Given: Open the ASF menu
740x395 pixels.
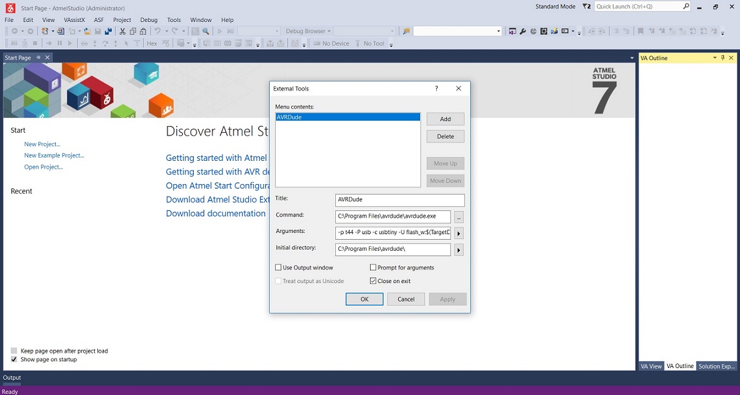Looking at the screenshot, I should 99,20.
